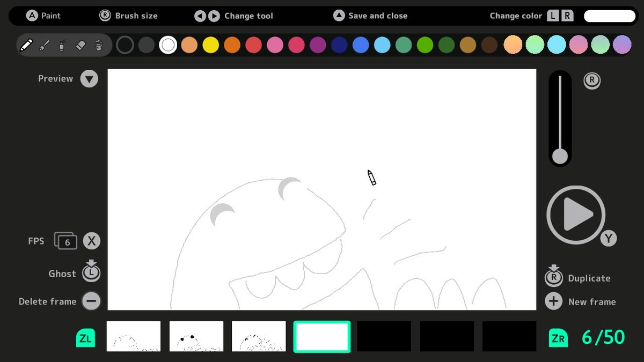Click the R stick icon above the brush slider
Viewport: 644px width, 362px height.
(x=592, y=80)
